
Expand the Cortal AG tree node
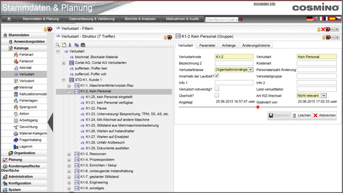(x=63, y=63)
